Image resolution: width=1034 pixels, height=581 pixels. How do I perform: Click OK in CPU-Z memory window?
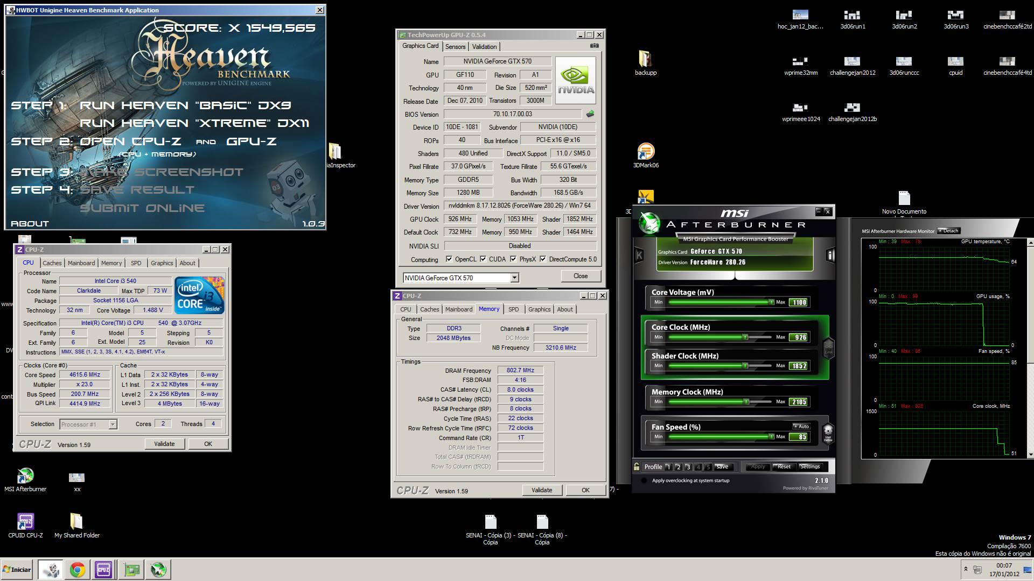[x=585, y=490]
